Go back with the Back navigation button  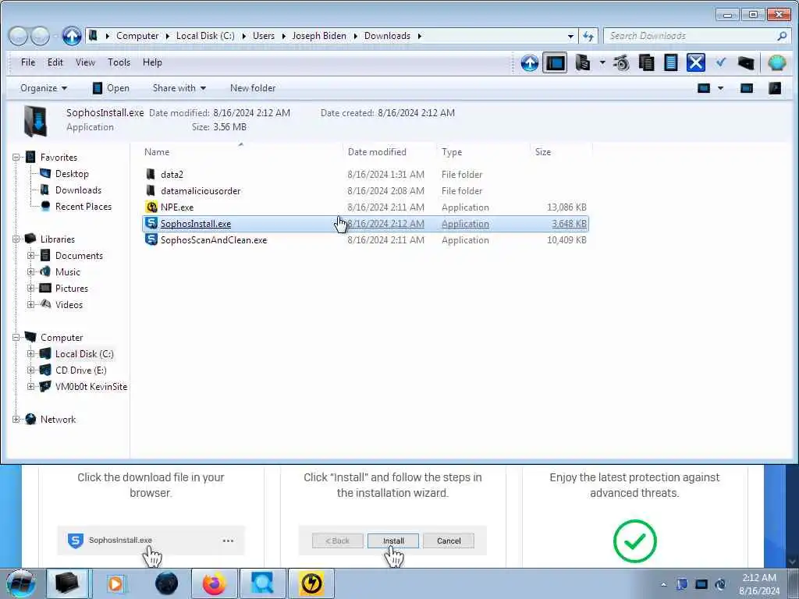point(18,36)
